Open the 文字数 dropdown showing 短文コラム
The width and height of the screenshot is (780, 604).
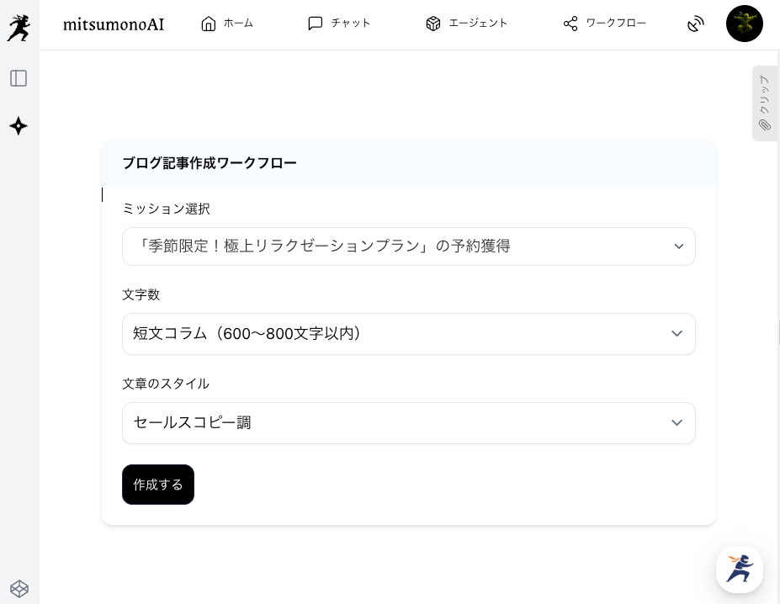pos(409,334)
